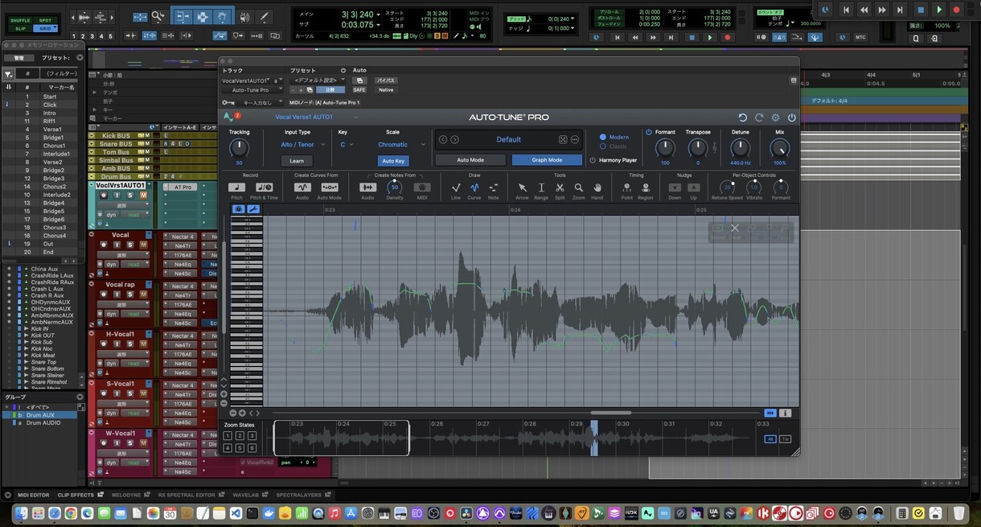The image size is (981, 527).
Task: Click the Record Pitch icon
Action: (x=236, y=187)
